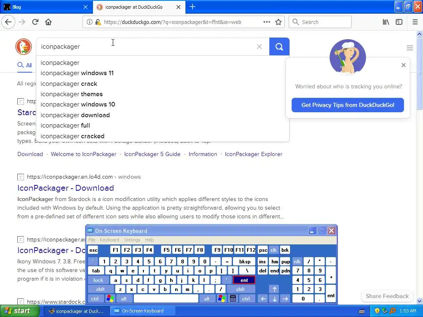Open DuckDuckGo side menu icon
The height and width of the screenshot is (317, 423).
click(x=410, y=48)
